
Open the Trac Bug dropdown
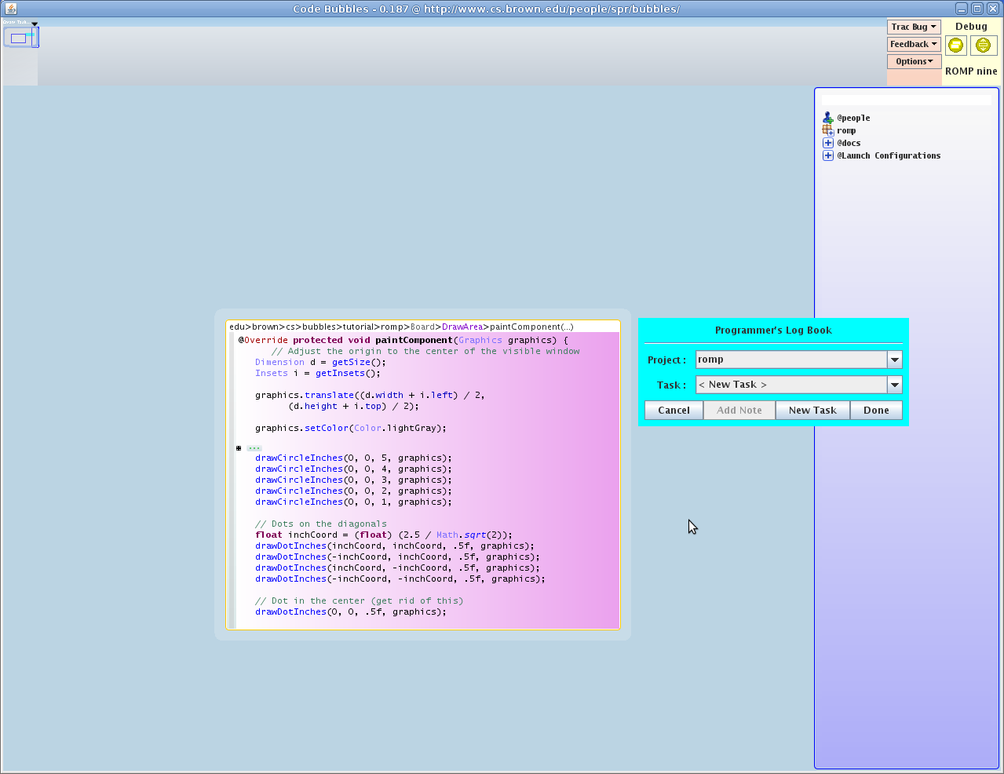click(x=914, y=27)
